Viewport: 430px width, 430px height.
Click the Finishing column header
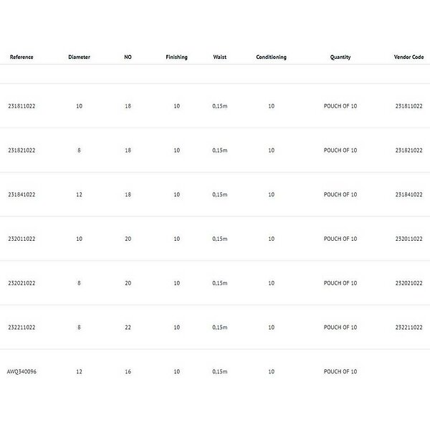176,57
